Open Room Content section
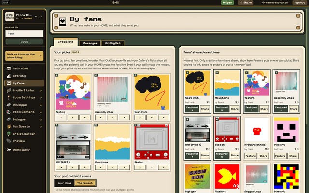The width and height of the screenshot is (309, 193). [x=24, y=112]
